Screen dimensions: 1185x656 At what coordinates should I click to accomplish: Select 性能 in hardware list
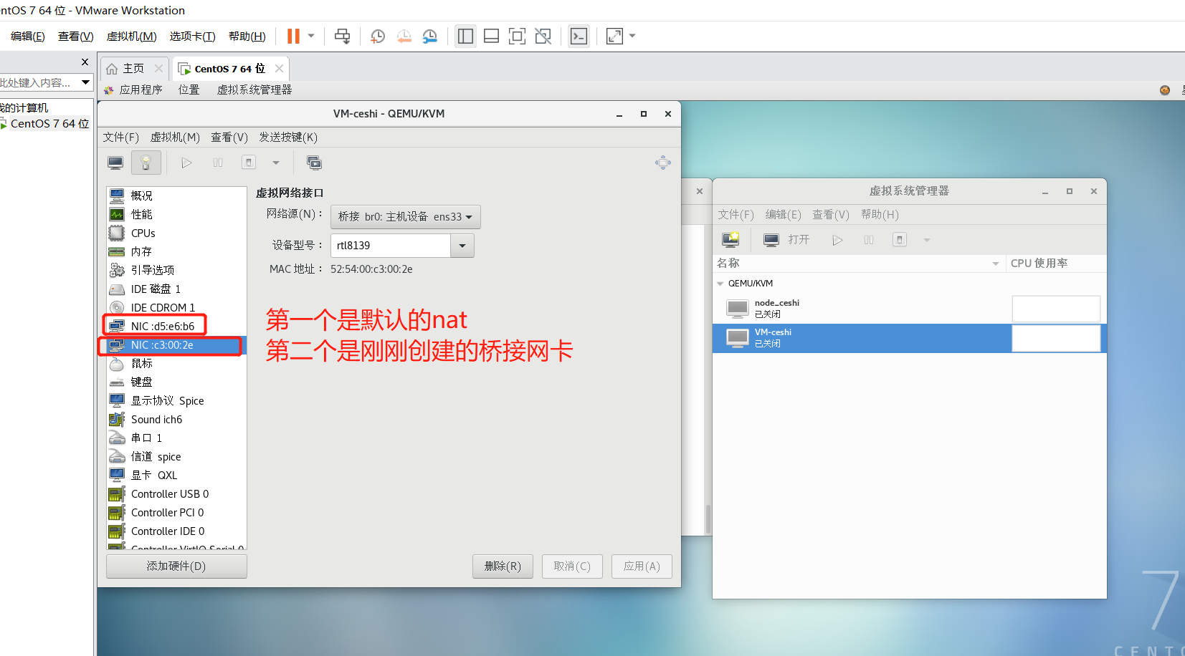pos(176,214)
